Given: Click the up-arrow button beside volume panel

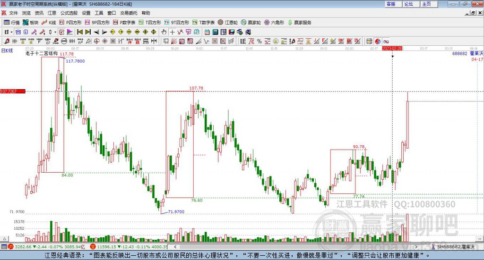Looking at the screenshot, I should click(x=5, y=238).
